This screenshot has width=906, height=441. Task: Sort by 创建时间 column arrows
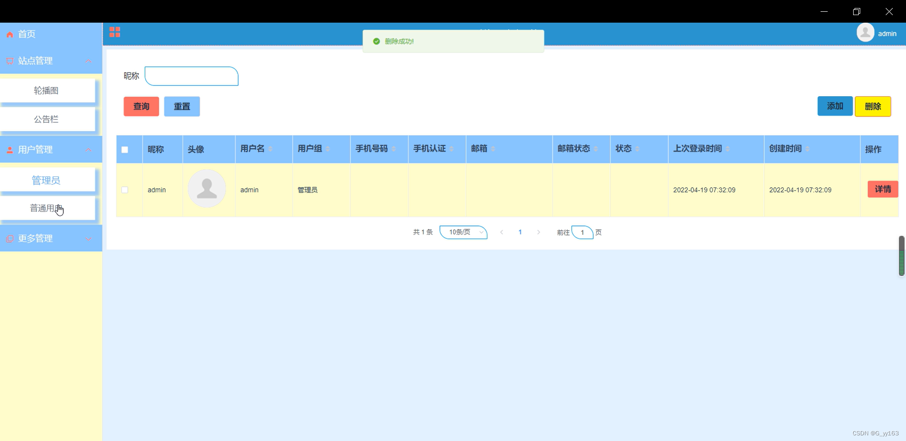[x=807, y=149]
